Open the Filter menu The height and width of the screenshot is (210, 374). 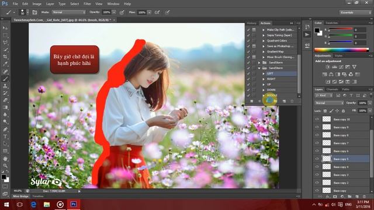click(x=87, y=4)
